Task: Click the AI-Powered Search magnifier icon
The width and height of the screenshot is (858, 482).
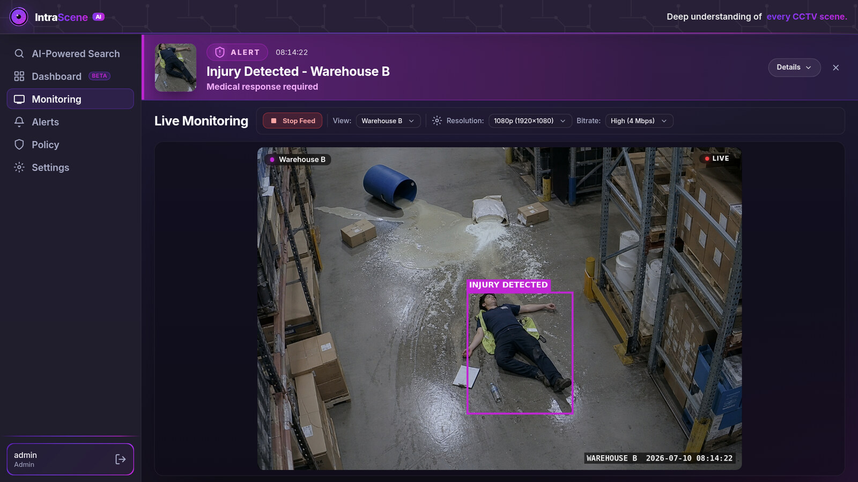Action: 19,54
